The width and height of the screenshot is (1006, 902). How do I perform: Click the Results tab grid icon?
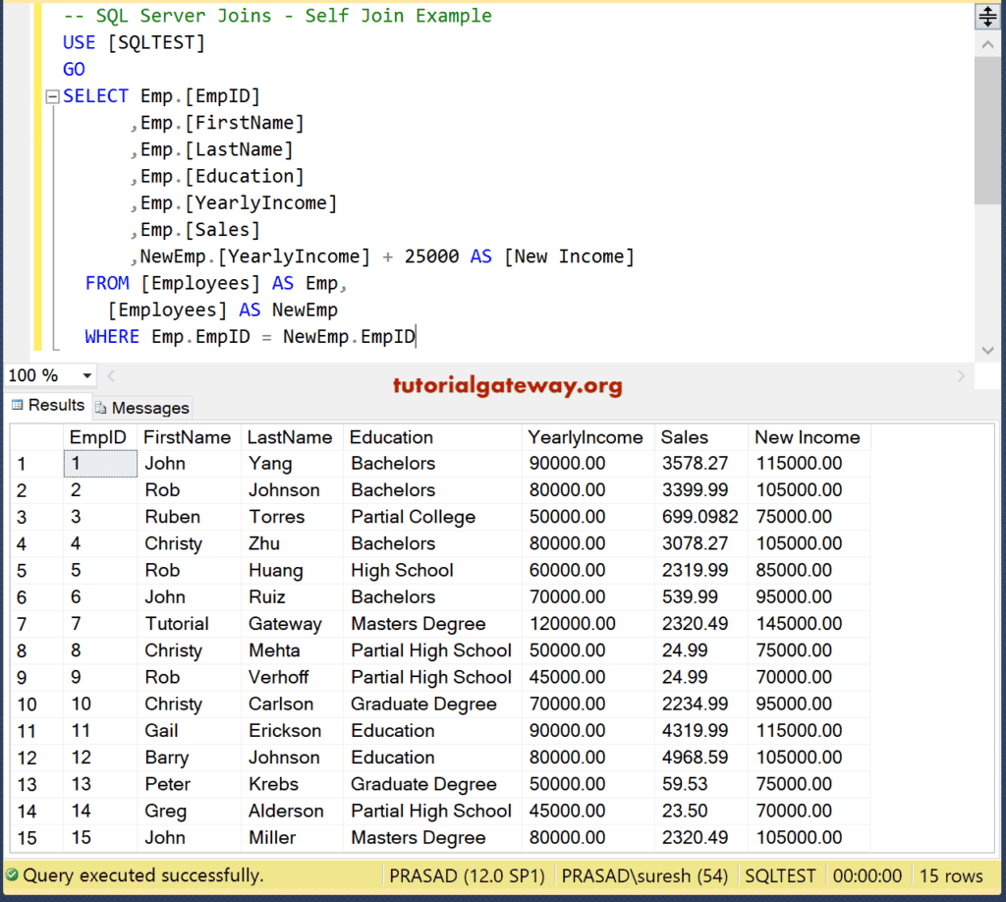coord(17,406)
